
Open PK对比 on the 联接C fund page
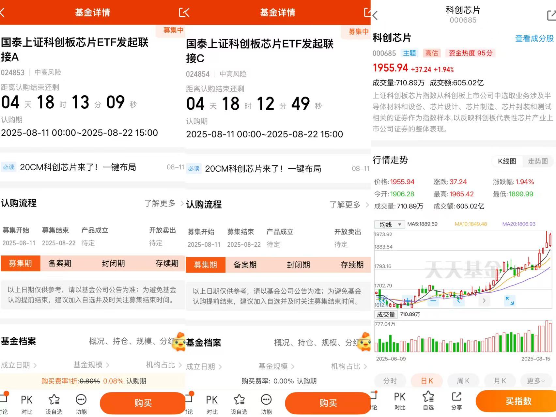(212, 405)
